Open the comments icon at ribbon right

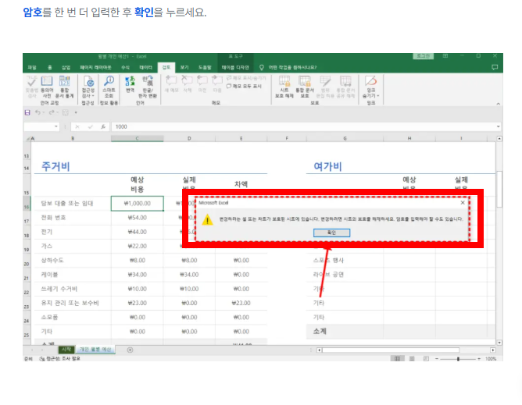tap(495, 67)
